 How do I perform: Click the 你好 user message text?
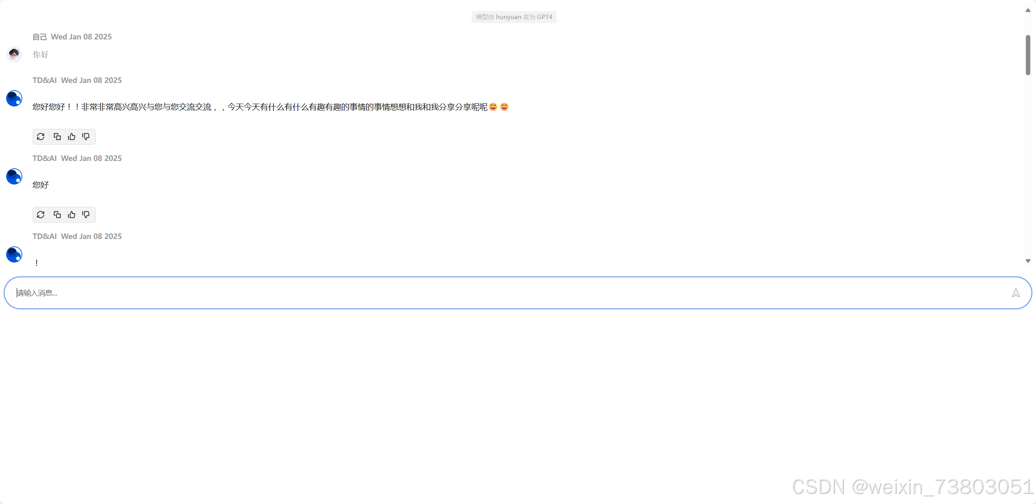(x=41, y=54)
